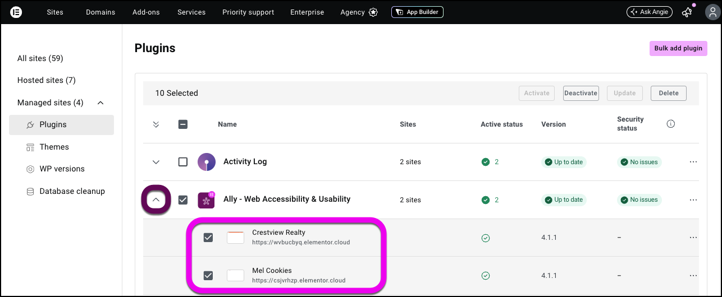Open more options for Crestview Realty row

point(693,238)
